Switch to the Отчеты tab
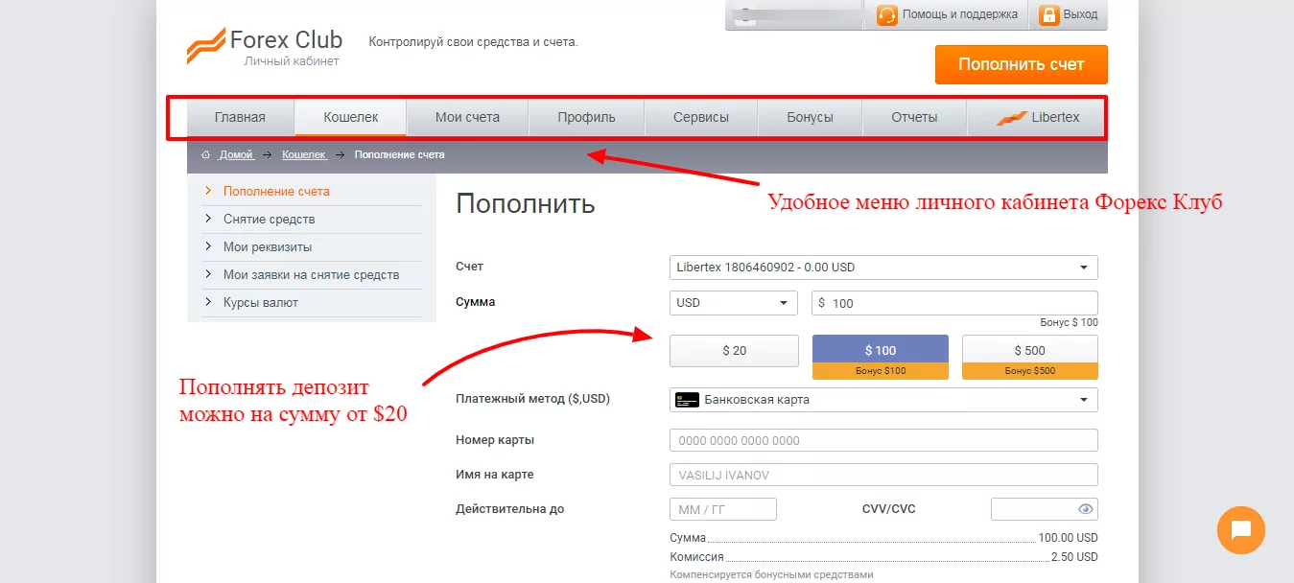 (914, 118)
